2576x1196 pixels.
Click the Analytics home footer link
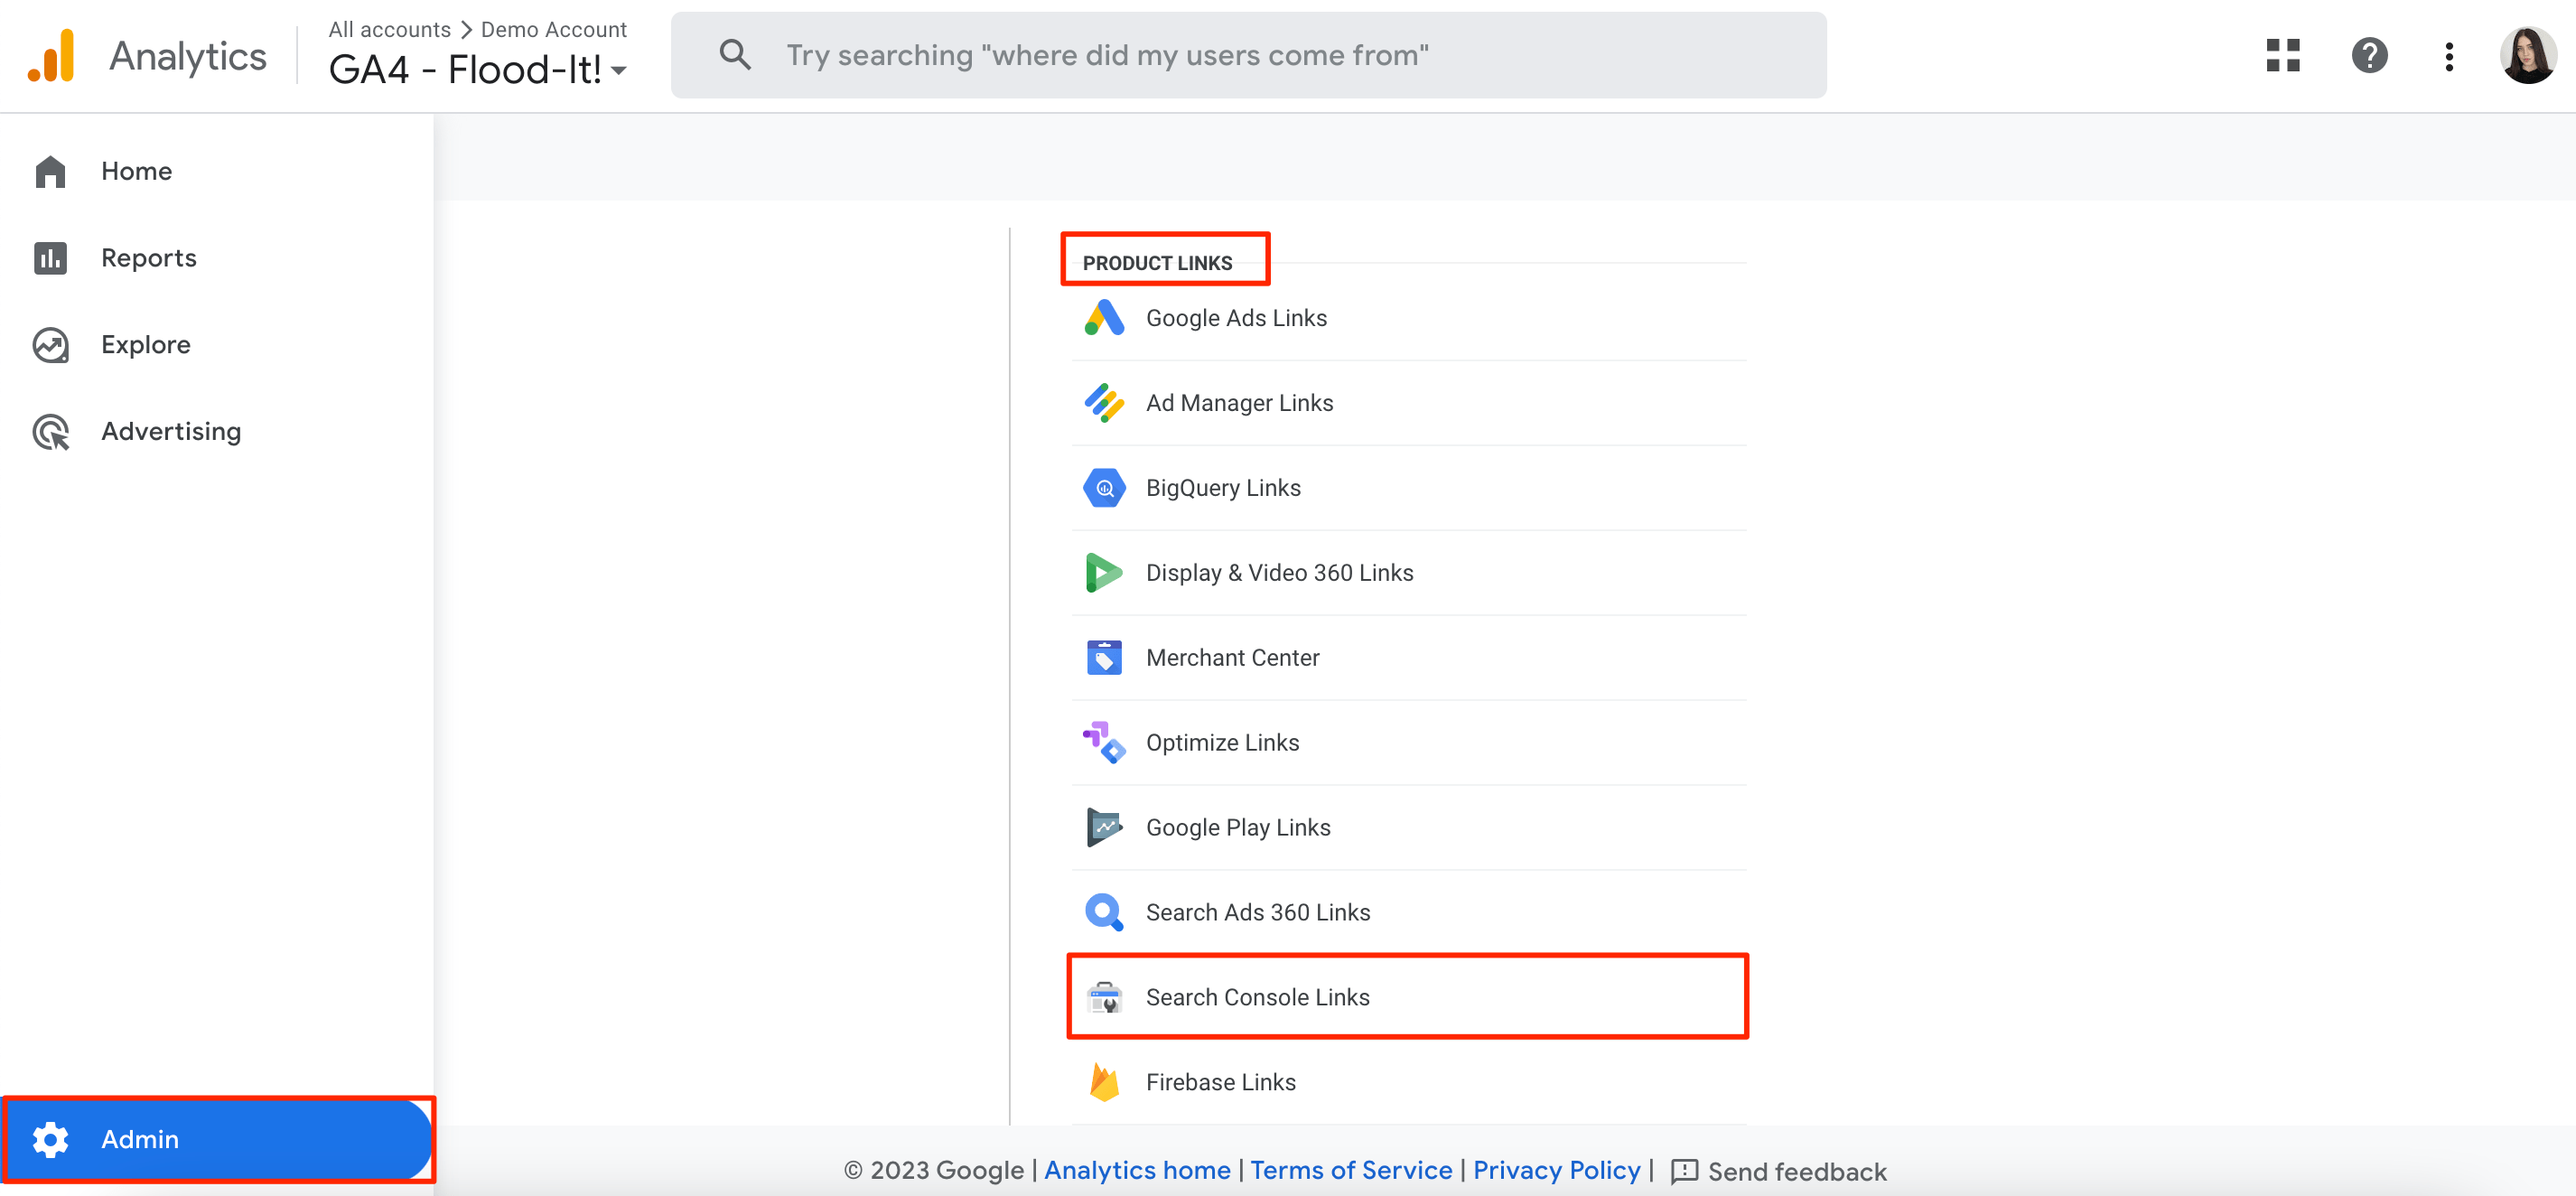1137,1170
